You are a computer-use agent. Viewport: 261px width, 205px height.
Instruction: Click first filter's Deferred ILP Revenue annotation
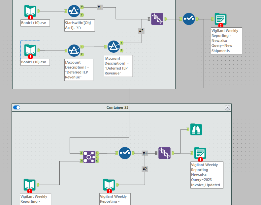(x=79, y=70)
